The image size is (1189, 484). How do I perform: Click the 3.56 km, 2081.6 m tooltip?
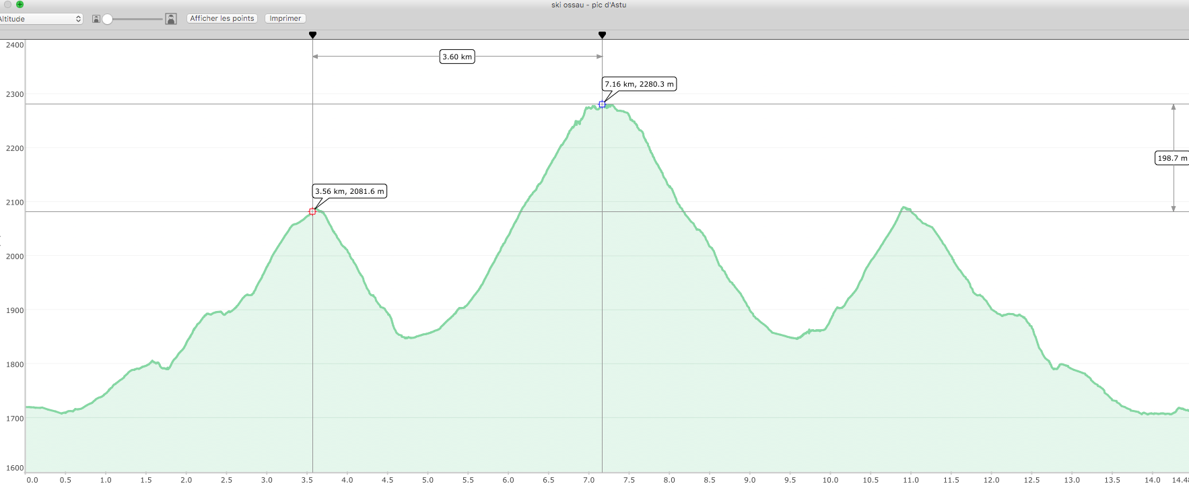click(349, 191)
